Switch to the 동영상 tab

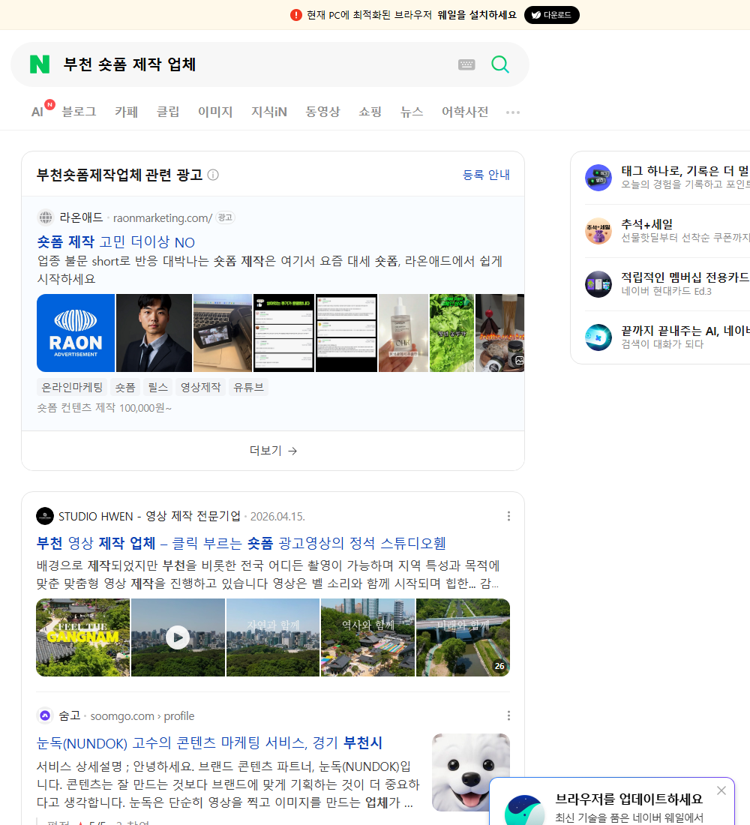tap(322, 112)
